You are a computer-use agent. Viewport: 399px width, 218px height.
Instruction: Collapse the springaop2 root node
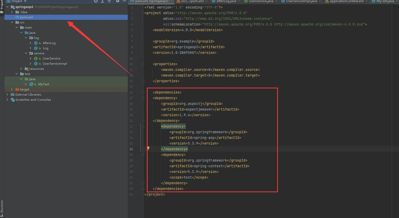point(7,7)
